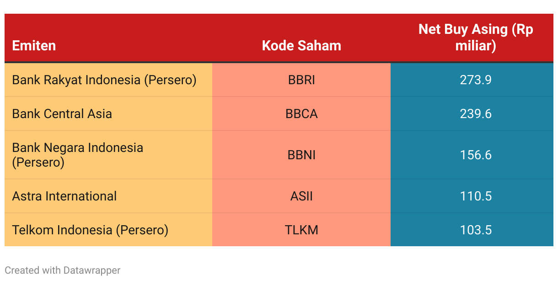Screen dimensions: 558x281
Task: Click the 239.6 net buy value
Action: coord(476,114)
